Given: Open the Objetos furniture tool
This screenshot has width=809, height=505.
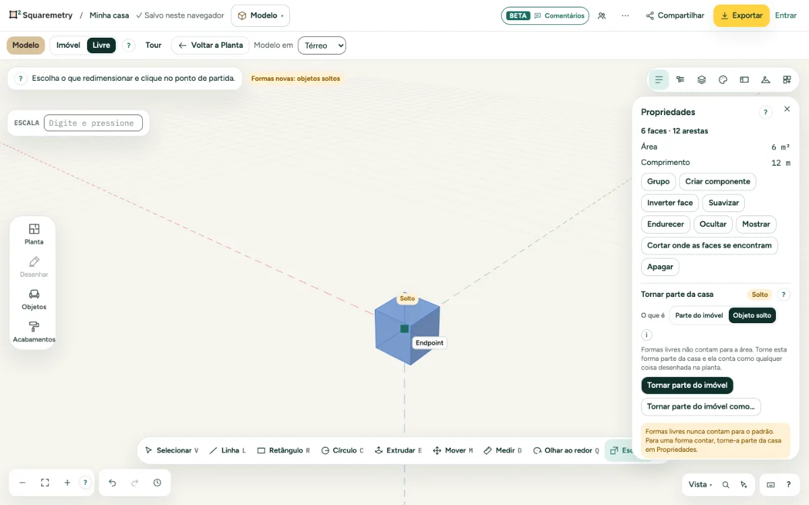Looking at the screenshot, I should coord(34,300).
